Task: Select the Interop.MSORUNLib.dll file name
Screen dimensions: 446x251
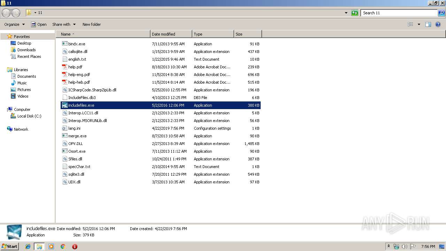Action: point(87,121)
